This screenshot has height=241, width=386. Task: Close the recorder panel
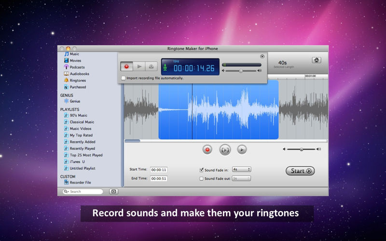(262, 56)
